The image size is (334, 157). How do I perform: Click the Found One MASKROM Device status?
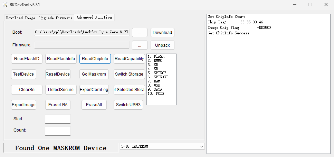(61, 148)
